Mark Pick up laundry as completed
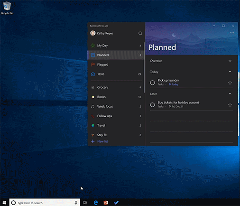 [x=152, y=83]
